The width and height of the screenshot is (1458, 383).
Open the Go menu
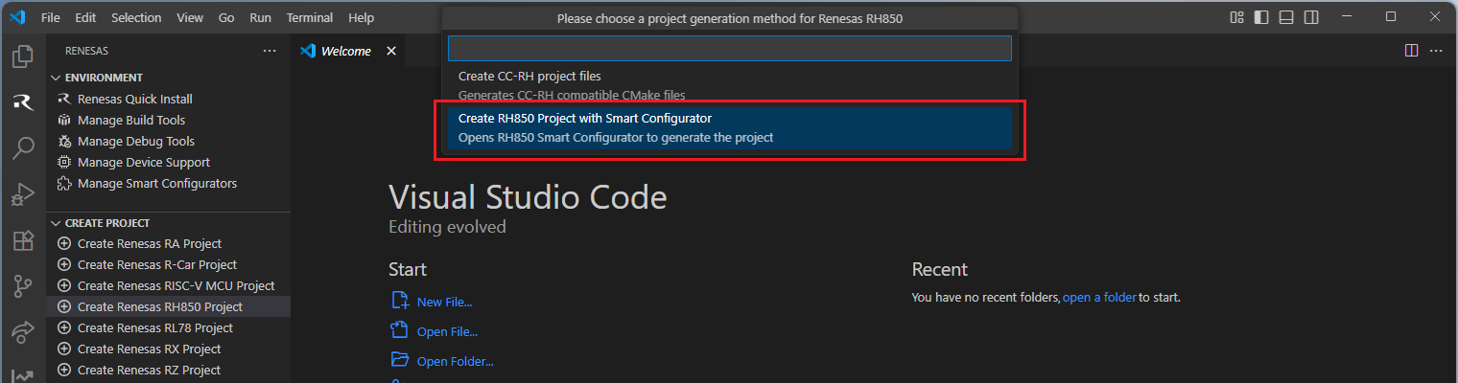click(226, 17)
